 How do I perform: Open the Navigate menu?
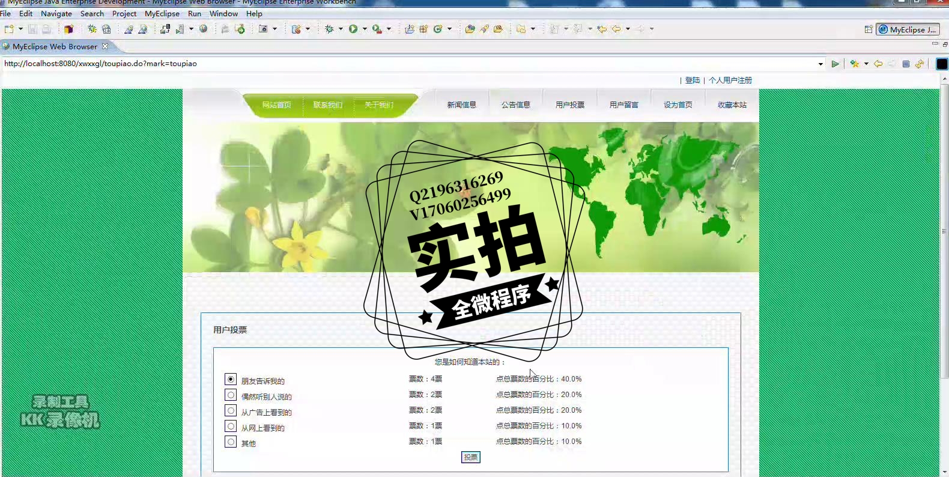tap(56, 13)
